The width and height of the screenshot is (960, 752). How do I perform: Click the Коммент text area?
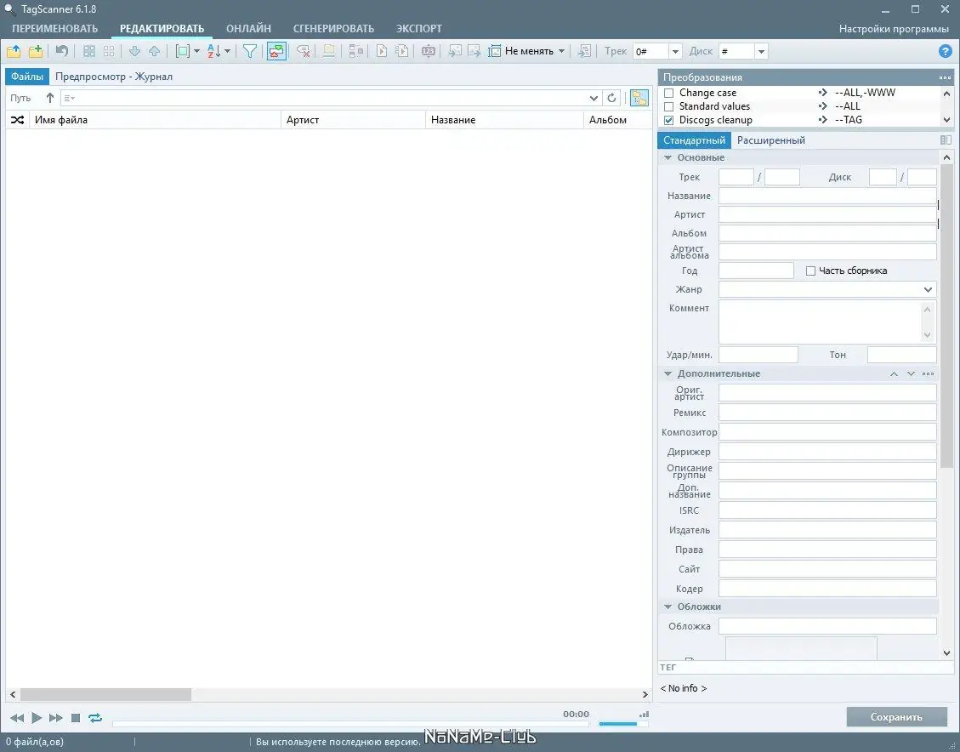[x=827, y=322]
